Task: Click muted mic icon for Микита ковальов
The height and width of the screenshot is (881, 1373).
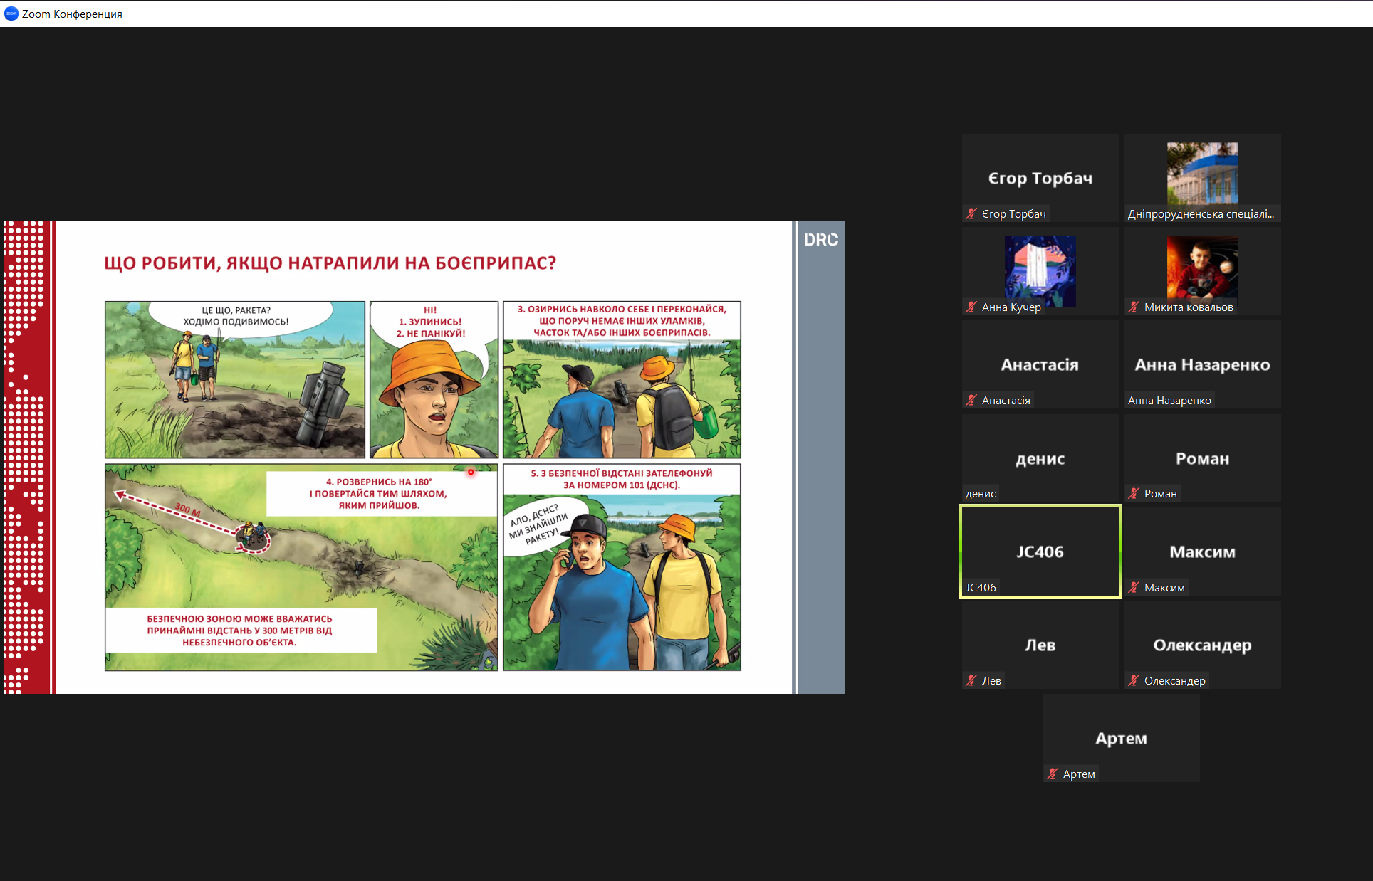Action: tap(1134, 307)
